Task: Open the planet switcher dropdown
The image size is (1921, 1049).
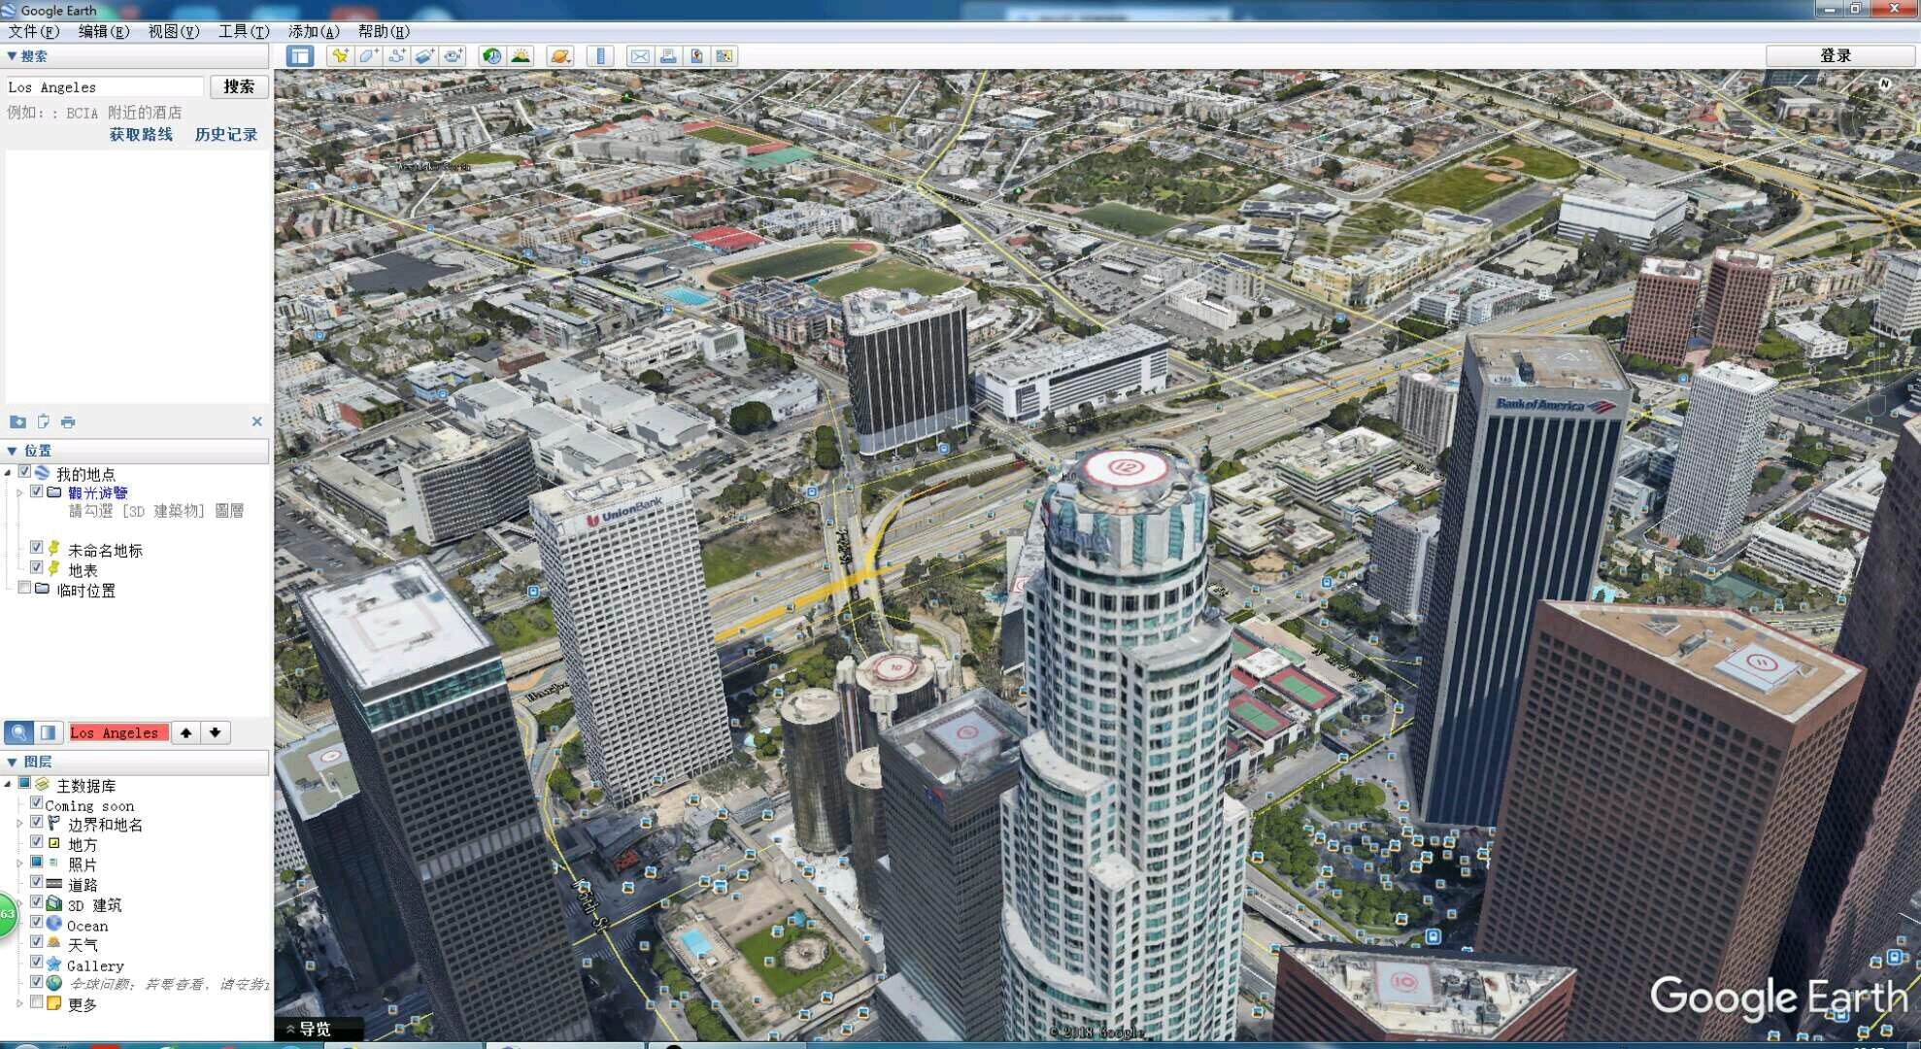Action: pyautogui.click(x=560, y=56)
